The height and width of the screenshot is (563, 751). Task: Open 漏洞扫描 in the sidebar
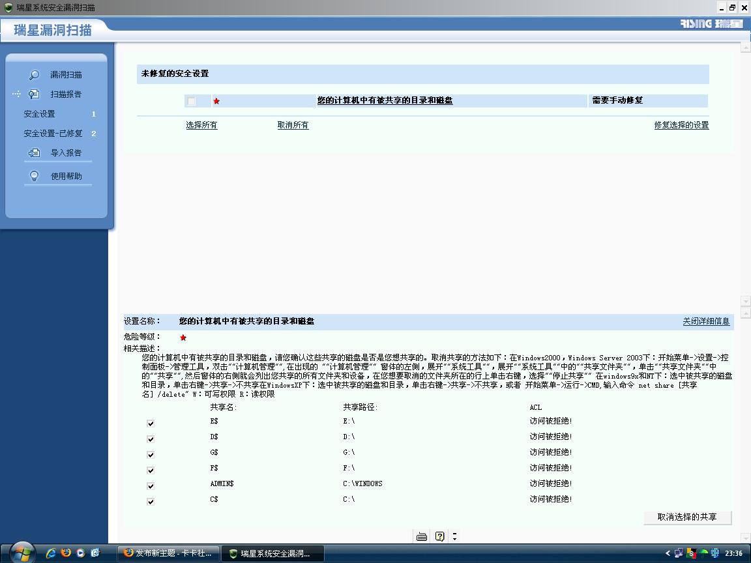pos(66,75)
